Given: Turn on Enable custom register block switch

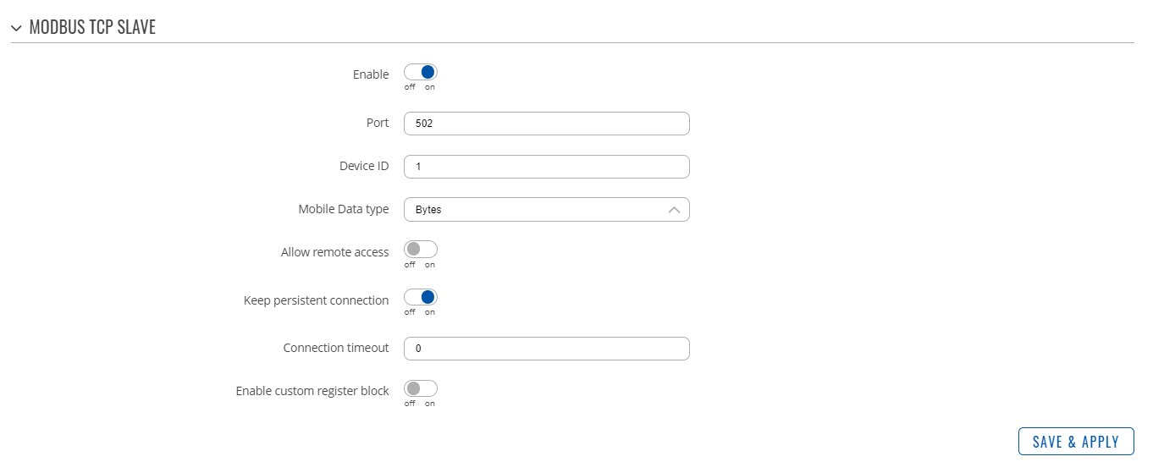Looking at the screenshot, I should (421, 389).
